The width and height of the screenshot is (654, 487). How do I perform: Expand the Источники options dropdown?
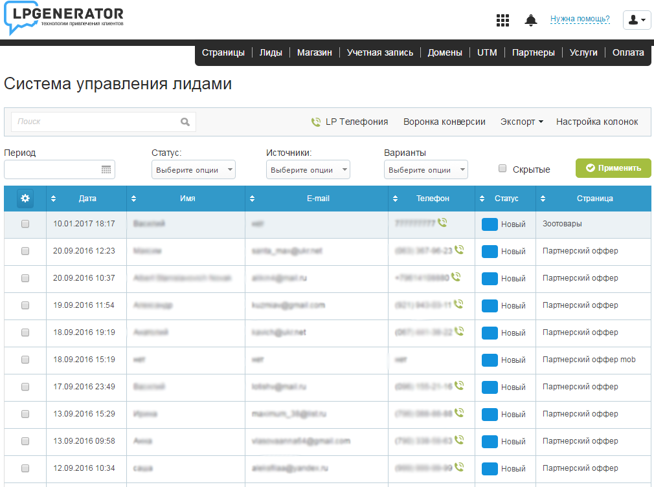tap(308, 170)
